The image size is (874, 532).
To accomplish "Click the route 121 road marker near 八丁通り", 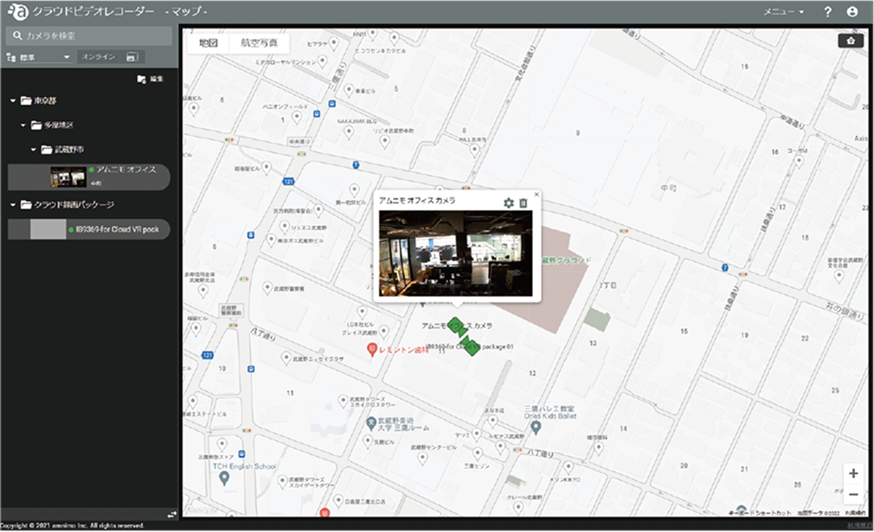I will 208,355.
